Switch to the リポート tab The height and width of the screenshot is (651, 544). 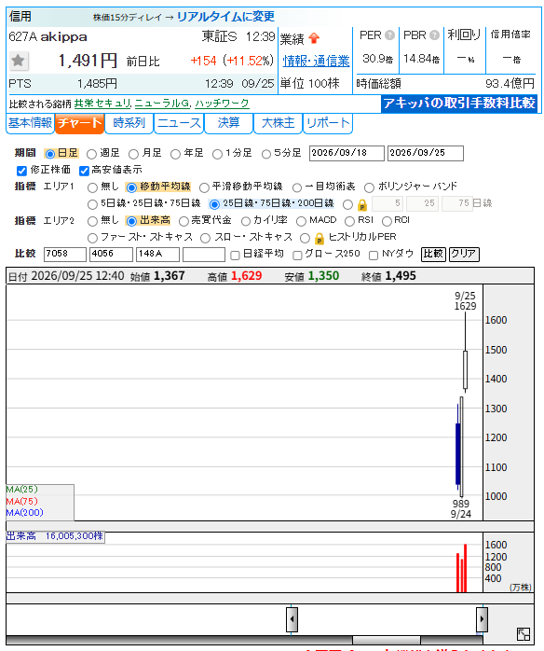click(x=328, y=123)
